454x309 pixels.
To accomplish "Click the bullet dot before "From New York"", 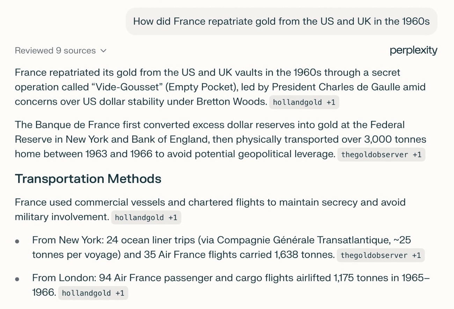I will point(17,241).
